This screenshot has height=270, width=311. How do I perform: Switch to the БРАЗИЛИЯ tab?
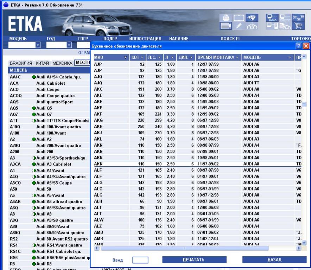point(21,63)
